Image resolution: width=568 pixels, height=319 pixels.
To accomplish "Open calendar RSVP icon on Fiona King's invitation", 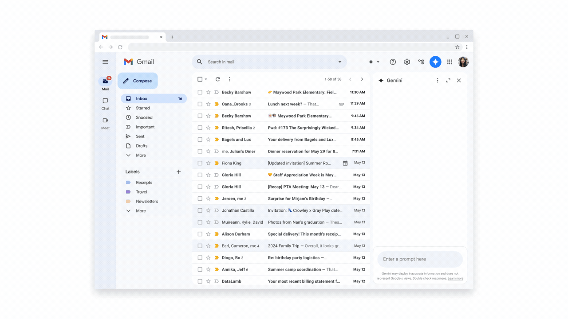I will point(345,163).
